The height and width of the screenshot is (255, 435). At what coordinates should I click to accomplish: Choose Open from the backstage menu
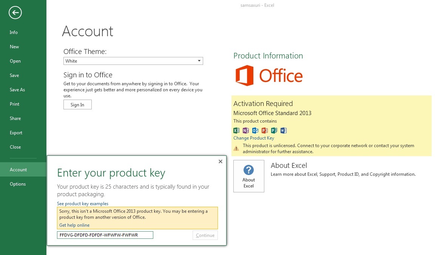pyautogui.click(x=23, y=61)
